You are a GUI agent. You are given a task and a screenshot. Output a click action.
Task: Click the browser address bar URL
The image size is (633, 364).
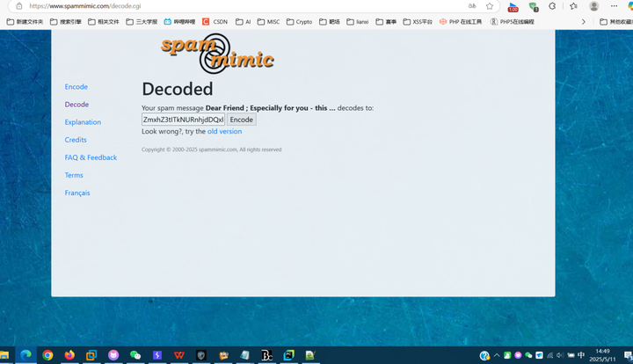[84, 6]
